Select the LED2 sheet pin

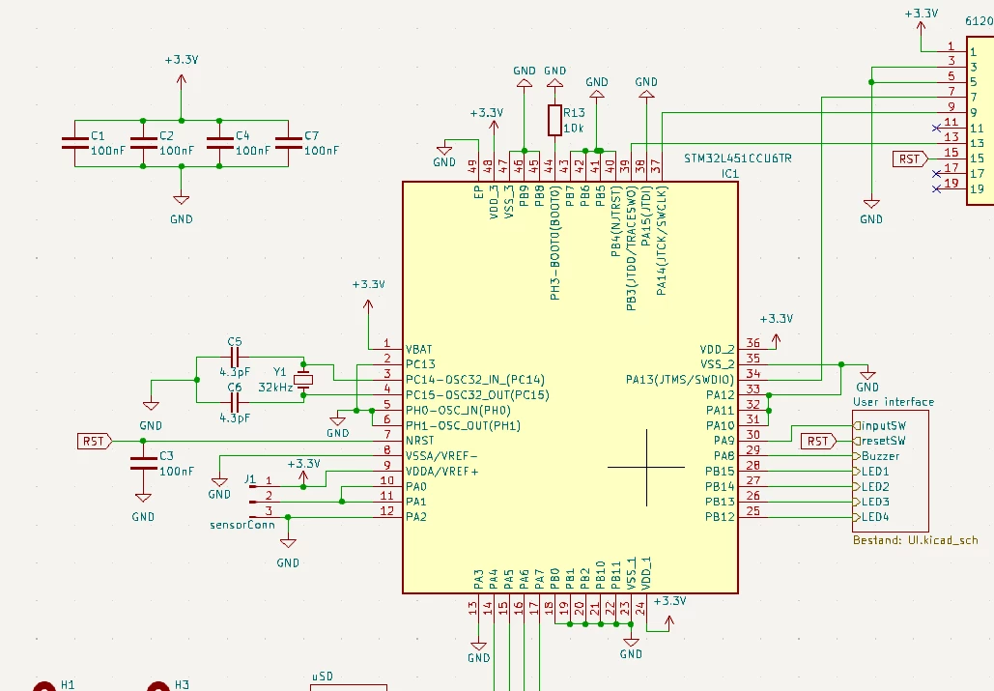coord(871,486)
